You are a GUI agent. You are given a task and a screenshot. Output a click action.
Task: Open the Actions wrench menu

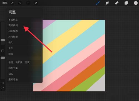pyautogui.click(x=12, y=3)
